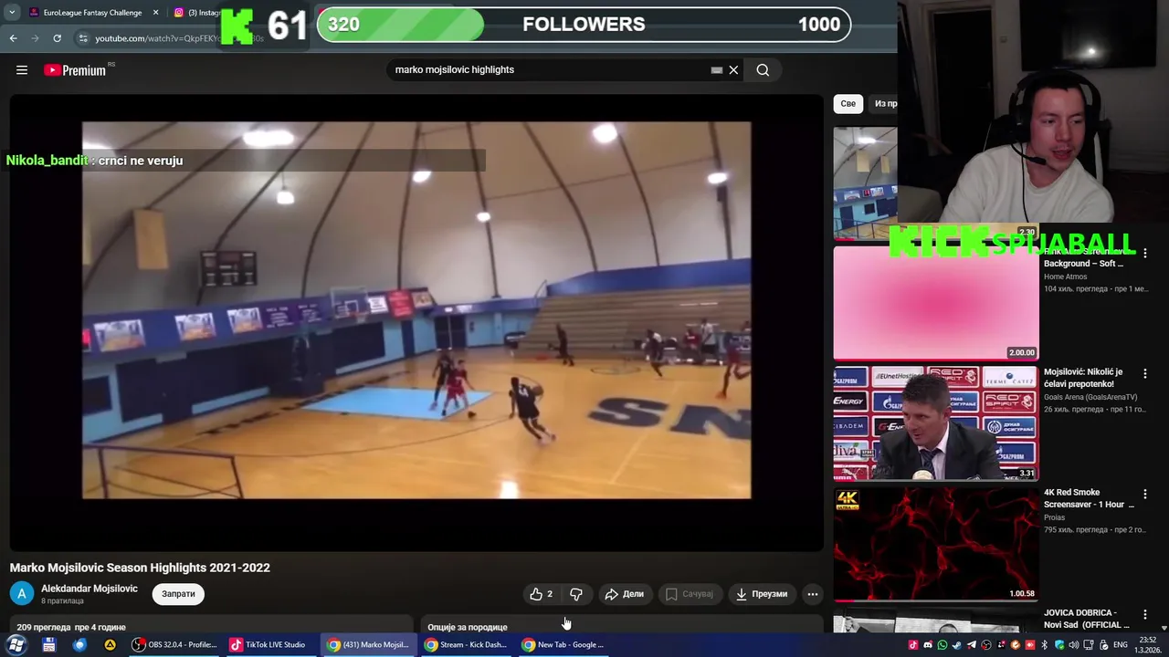Select the Из пр... filter chip
This screenshot has width=1169, height=657.
(x=884, y=103)
